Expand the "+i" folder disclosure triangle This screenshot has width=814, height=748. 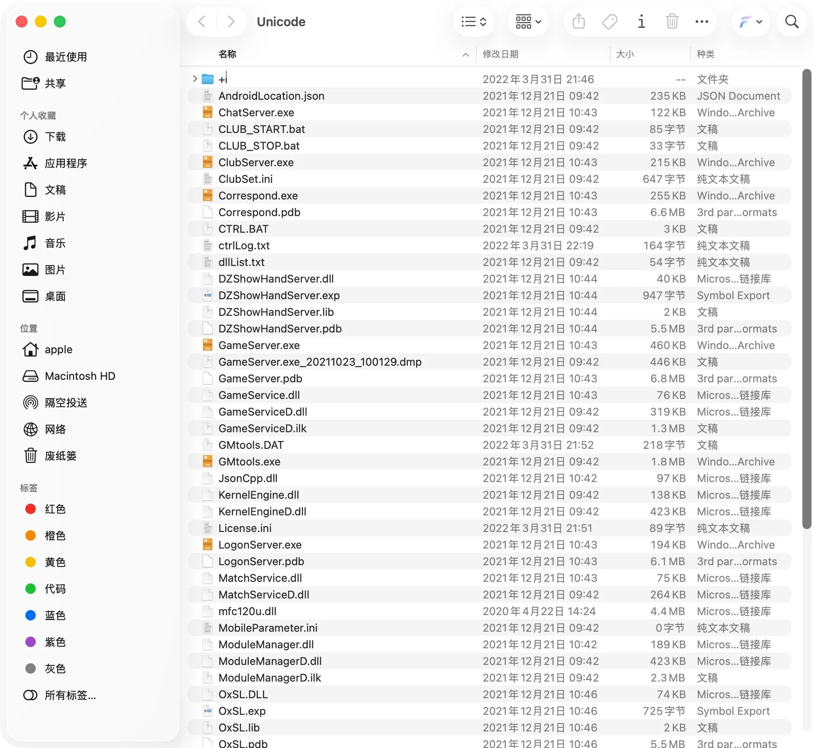(195, 79)
